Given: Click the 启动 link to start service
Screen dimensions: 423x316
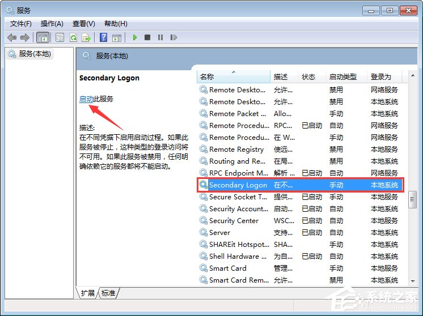Looking at the screenshot, I should pos(86,99).
